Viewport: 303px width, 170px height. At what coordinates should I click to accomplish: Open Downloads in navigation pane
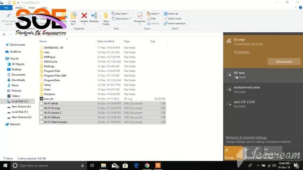tap(16, 80)
